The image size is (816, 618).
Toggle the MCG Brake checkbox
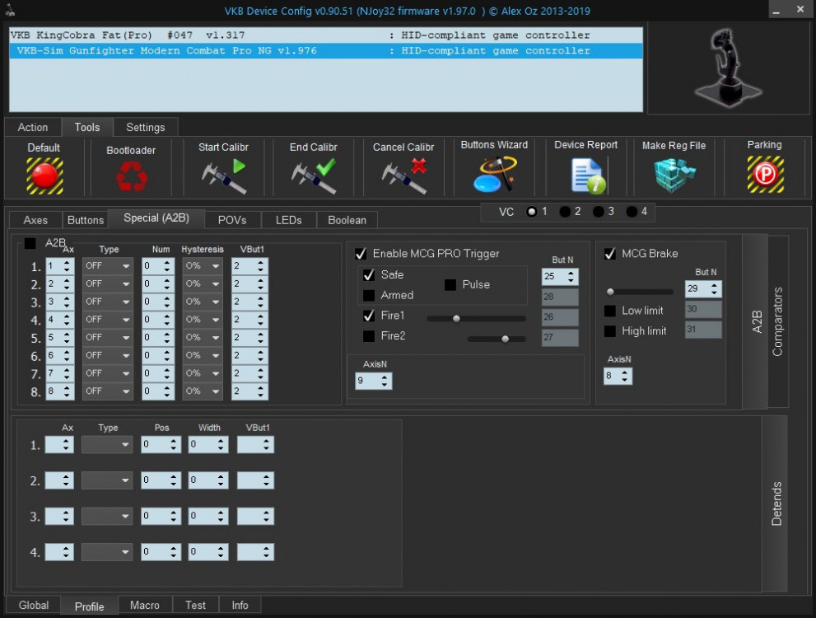pos(610,254)
